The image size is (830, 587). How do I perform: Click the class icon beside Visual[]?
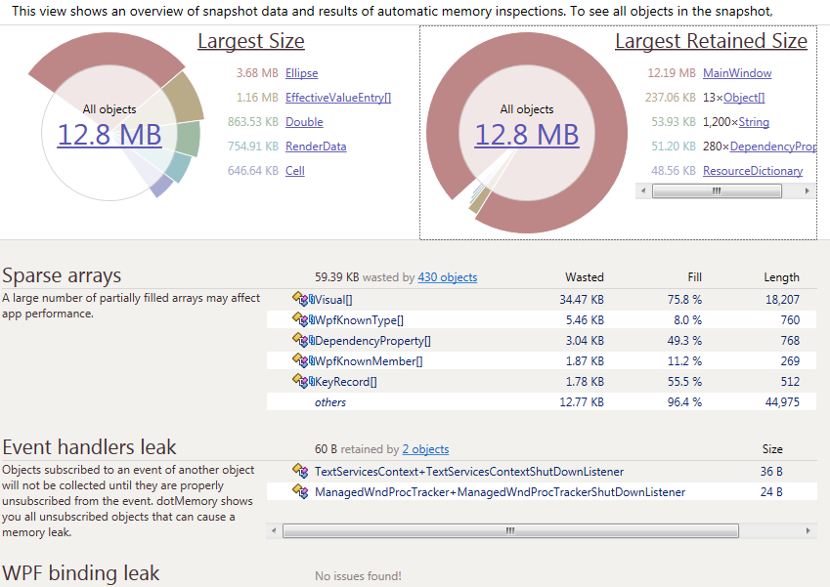[300, 298]
